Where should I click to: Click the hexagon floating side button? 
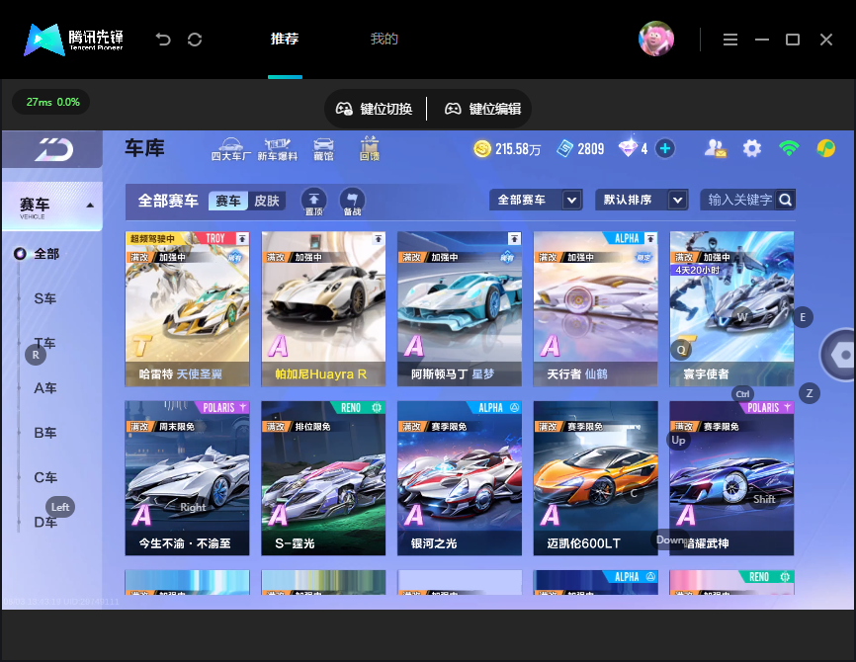[841, 355]
